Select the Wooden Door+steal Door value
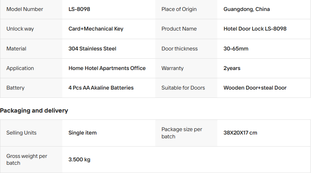This screenshot has width=311, height=173. (255, 88)
